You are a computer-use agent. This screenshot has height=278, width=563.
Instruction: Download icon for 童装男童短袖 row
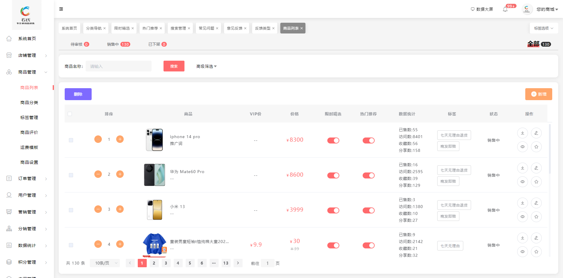523,238
